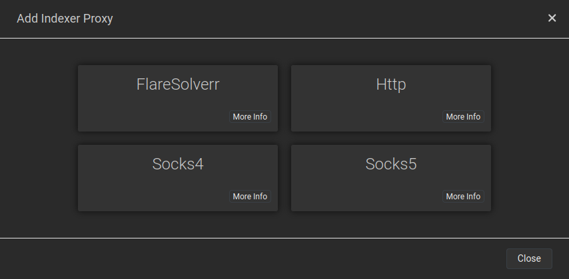View More Info about Socks4
This screenshot has height=279, width=569.
(x=250, y=196)
